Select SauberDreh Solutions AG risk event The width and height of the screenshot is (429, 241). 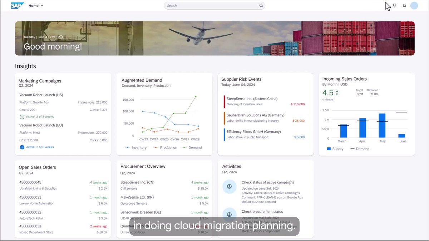(264, 118)
